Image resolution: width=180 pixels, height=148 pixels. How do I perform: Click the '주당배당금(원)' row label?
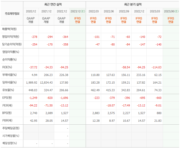point(11,128)
